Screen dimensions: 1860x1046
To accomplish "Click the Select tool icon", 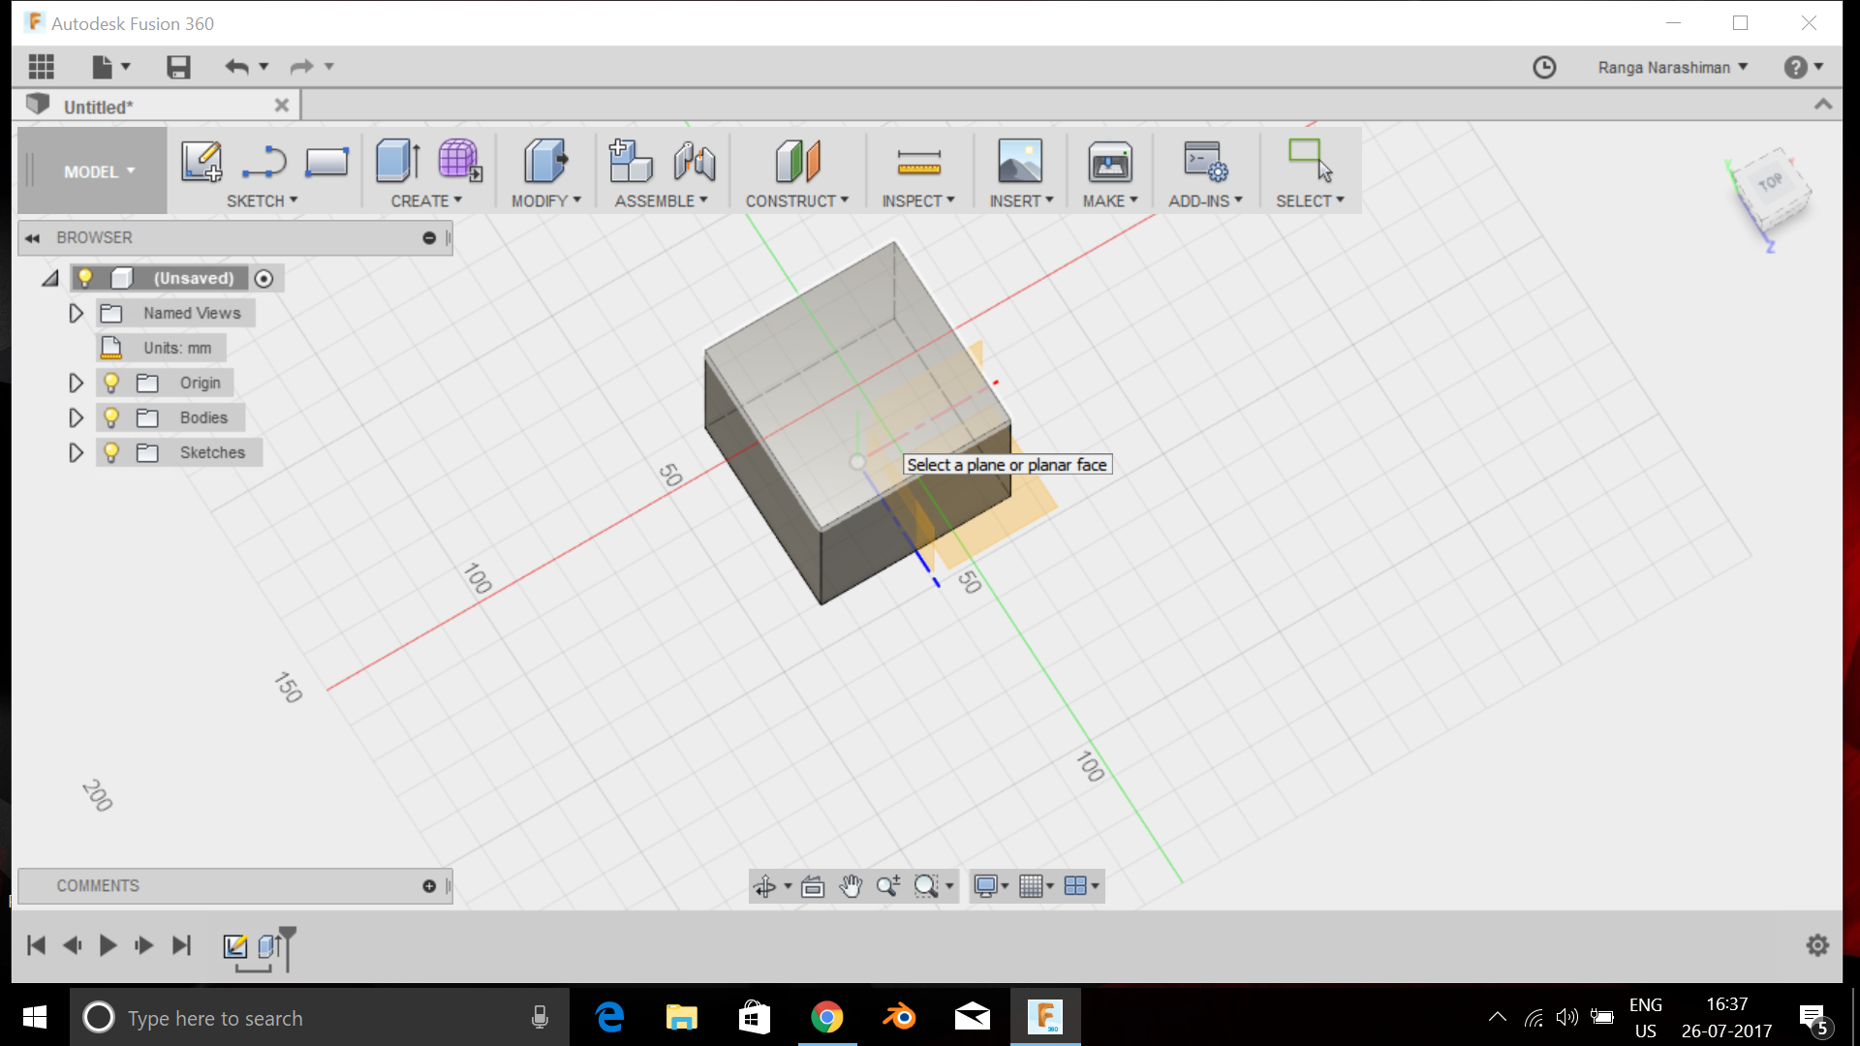I will [x=1310, y=160].
